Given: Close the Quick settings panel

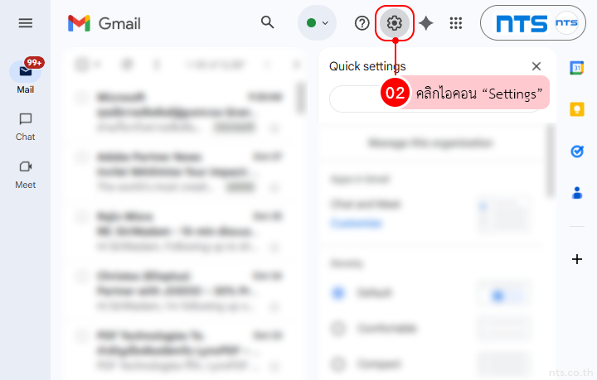Looking at the screenshot, I should tap(536, 66).
